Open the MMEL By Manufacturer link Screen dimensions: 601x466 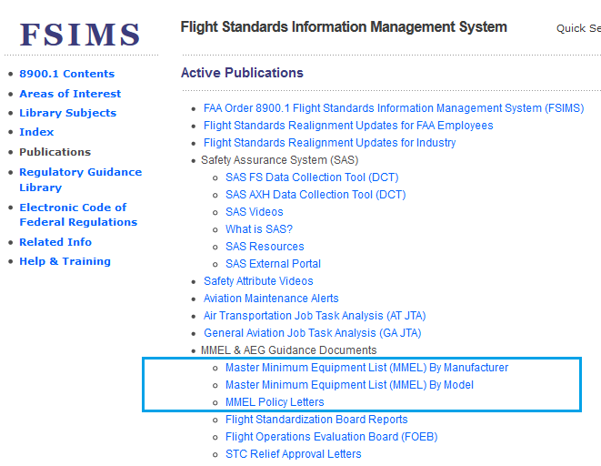click(366, 368)
